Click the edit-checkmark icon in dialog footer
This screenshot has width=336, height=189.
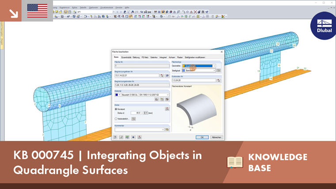(x=121, y=137)
